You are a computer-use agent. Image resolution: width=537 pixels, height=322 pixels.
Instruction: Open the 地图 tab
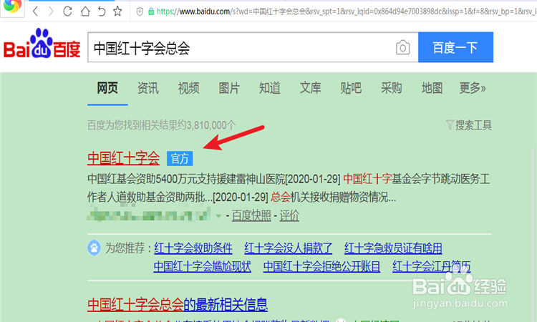(x=432, y=88)
